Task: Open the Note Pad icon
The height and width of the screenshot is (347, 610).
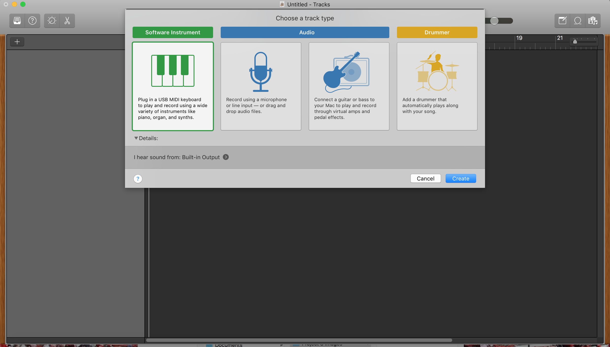Action: click(562, 21)
